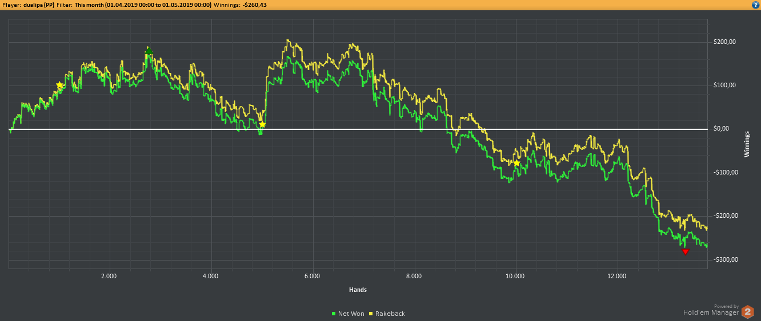Click the yellow star marker near 10.000 hands
This screenshot has height=321, width=761.
click(x=516, y=163)
